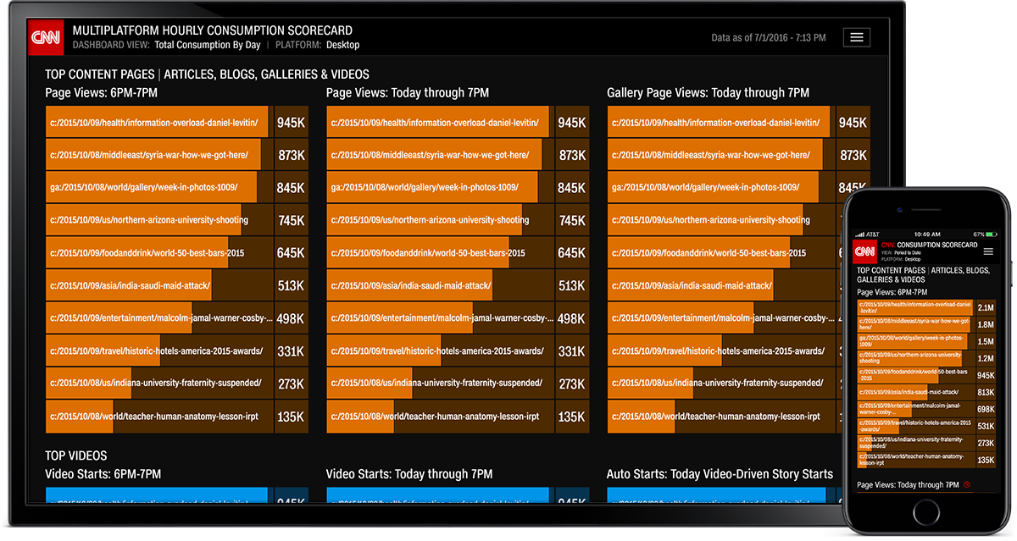Image resolution: width=1017 pixels, height=541 pixels.
Task: Tap the phone's 'Page Views: Today through 7PM' heading
Action: click(x=909, y=485)
